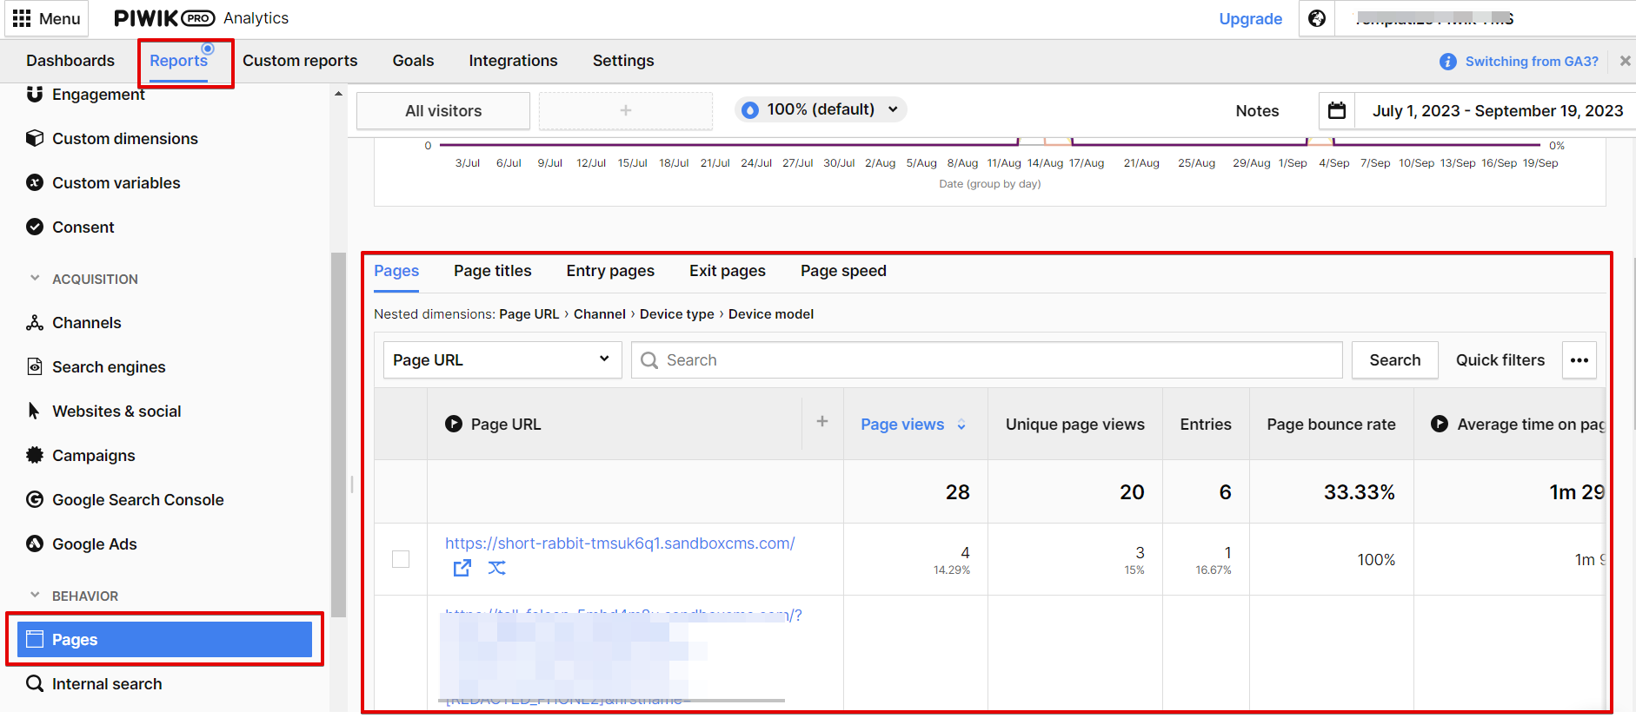Click the Page bounce rate column header
The image size is (1636, 718).
point(1331,425)
